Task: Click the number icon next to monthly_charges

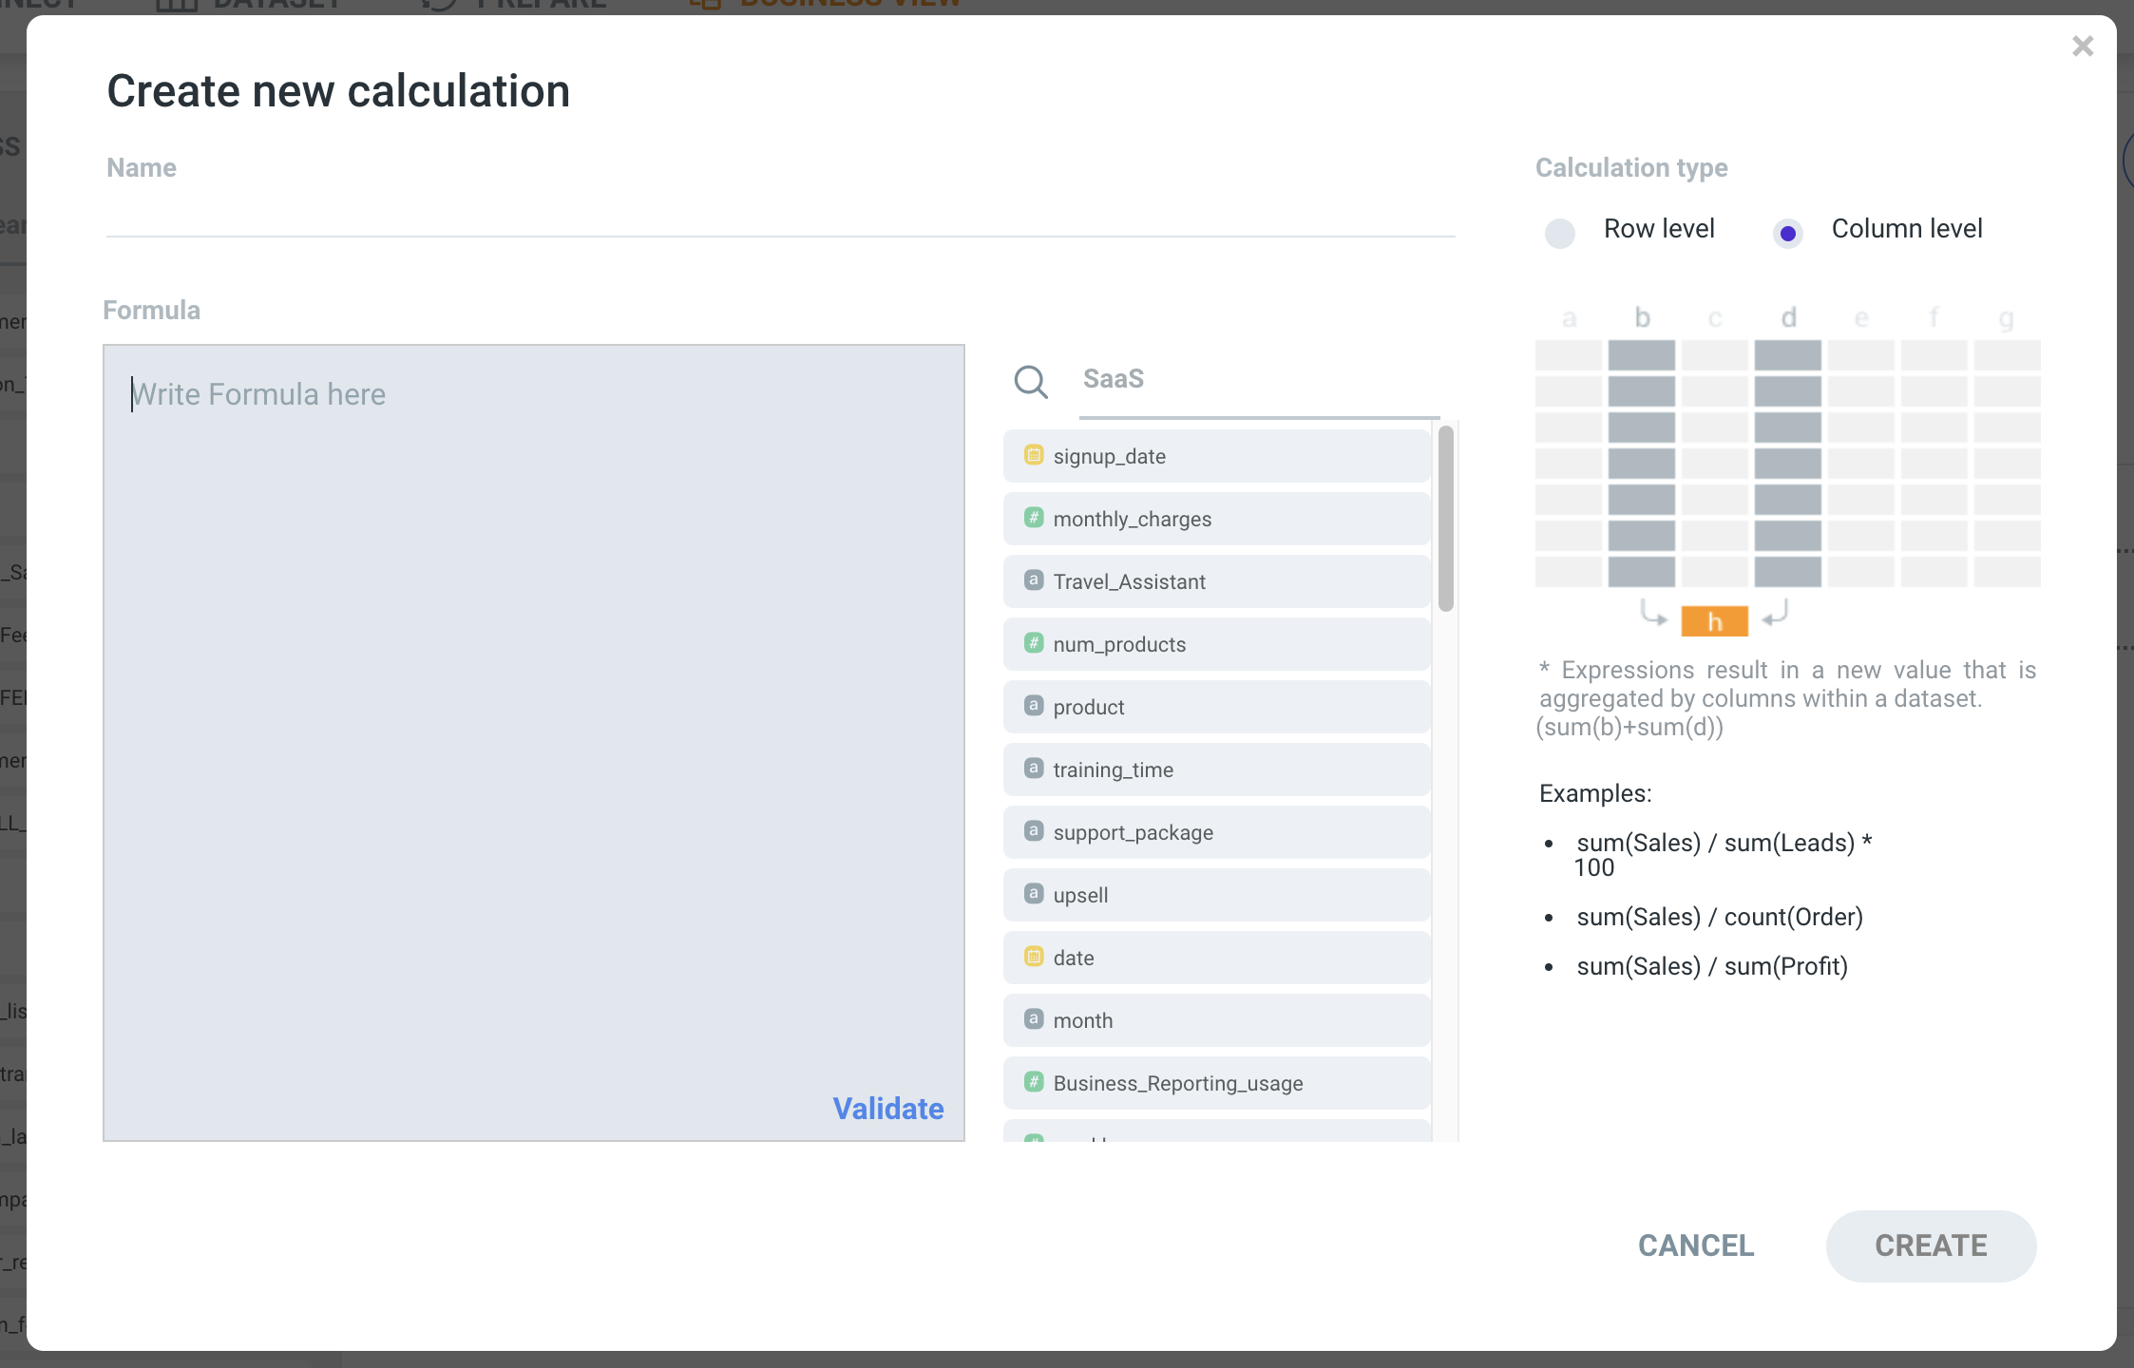Action: pos(1034,518)
